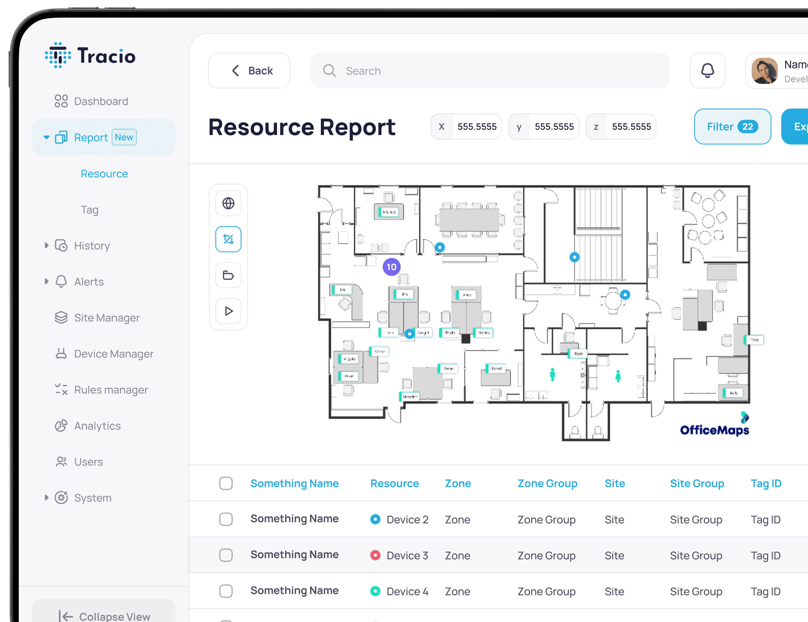Click the purple 10 cluster marker
This screenshot has width=808, height=622.
pyautogui.click(x=391, y=267)
